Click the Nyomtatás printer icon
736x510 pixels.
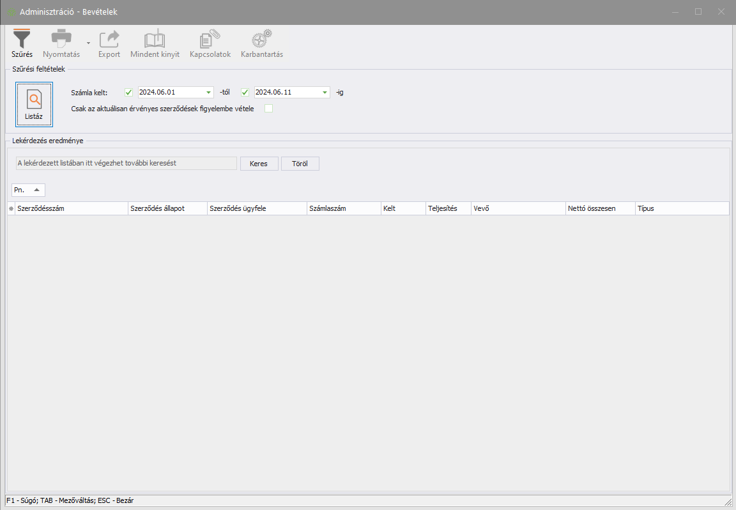[61, 39]
